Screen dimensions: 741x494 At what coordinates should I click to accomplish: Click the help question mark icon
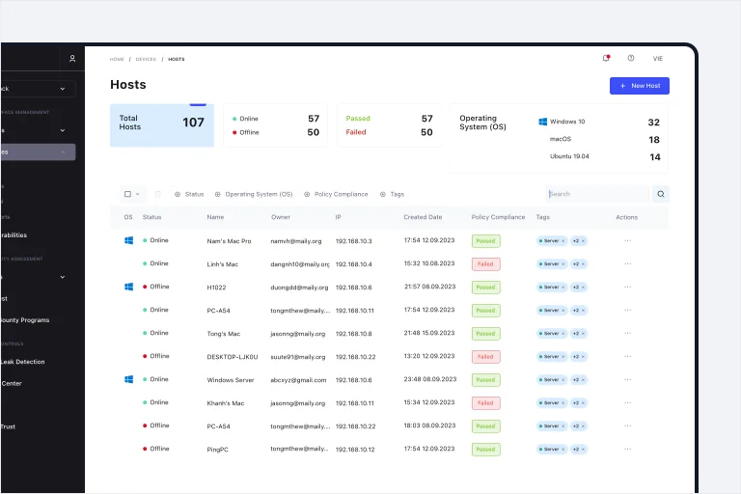[x=631, y=58]
